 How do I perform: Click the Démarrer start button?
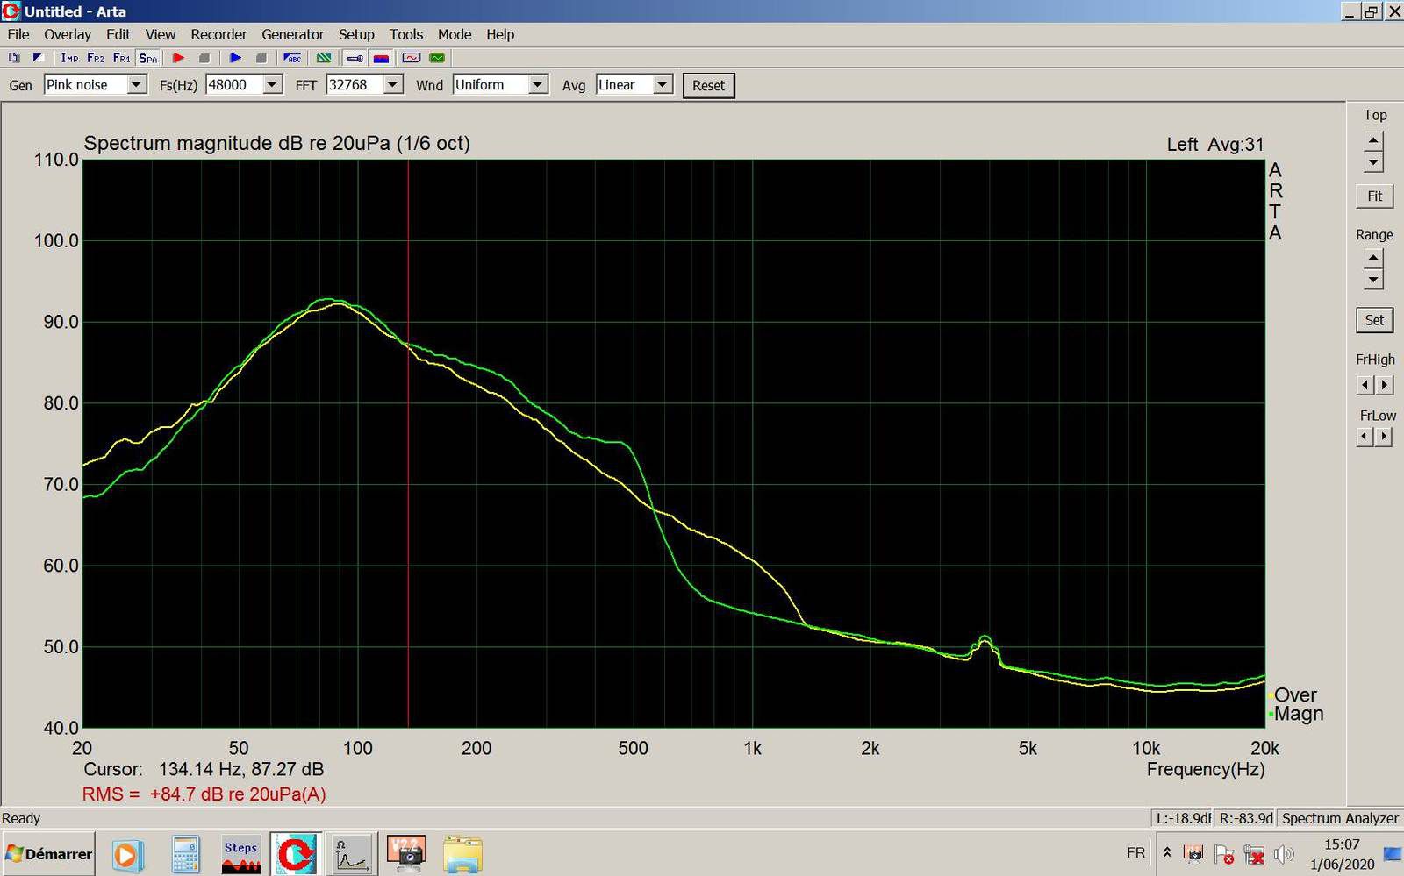tap(48, 854)
